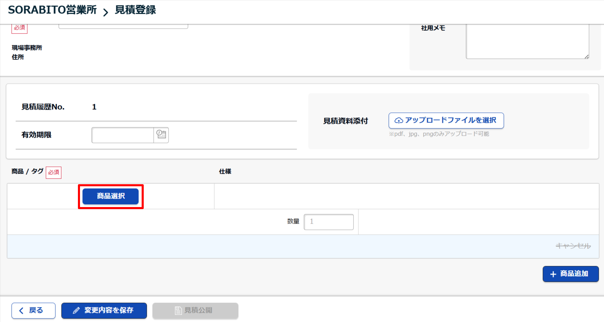Open the calendar picker for 有効期限
The image size is (604, 322).
161,135
